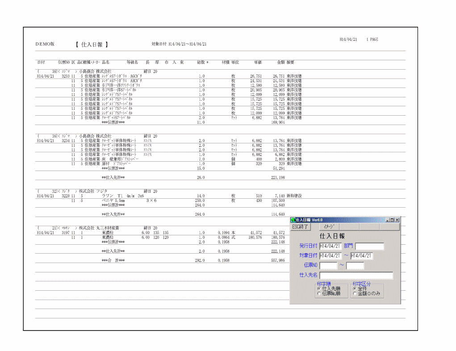456x351 pixels.
Task: Click slip number 3220 in the report
Action: click(66, 196)
